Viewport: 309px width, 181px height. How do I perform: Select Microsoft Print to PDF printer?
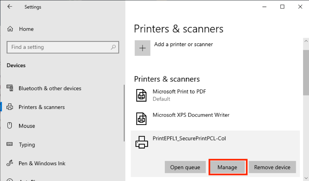pos(179,91)
